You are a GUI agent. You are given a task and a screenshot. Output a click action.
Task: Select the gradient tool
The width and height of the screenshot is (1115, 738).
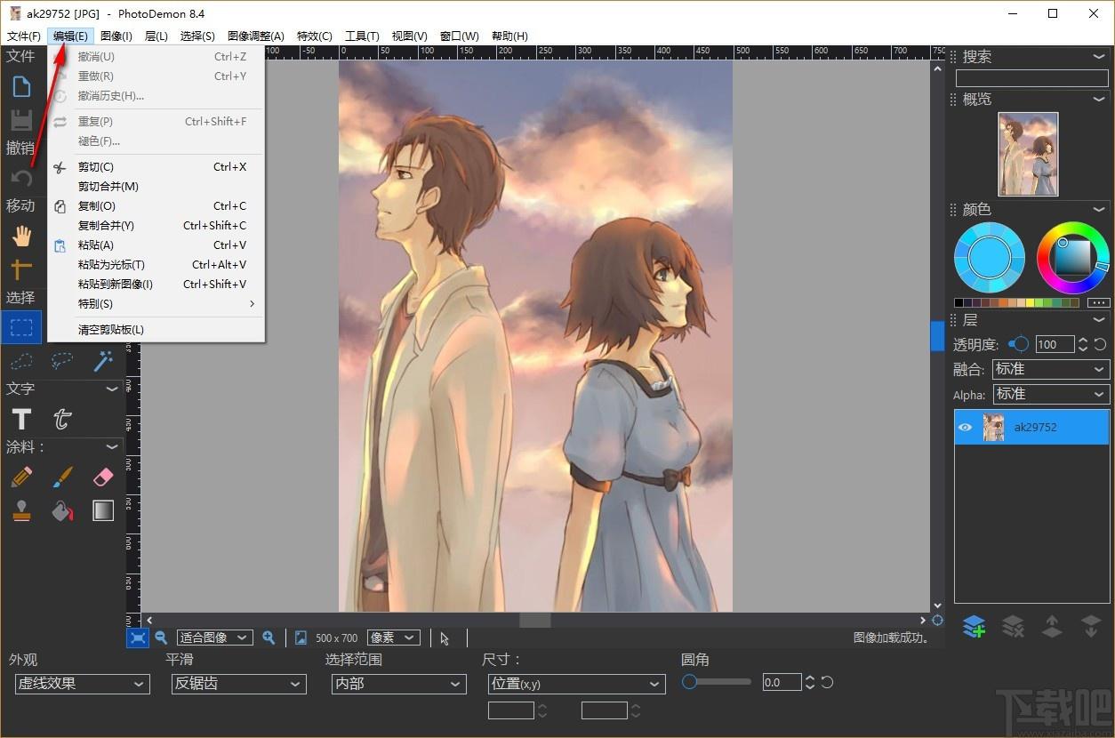(x=103, y=510)
